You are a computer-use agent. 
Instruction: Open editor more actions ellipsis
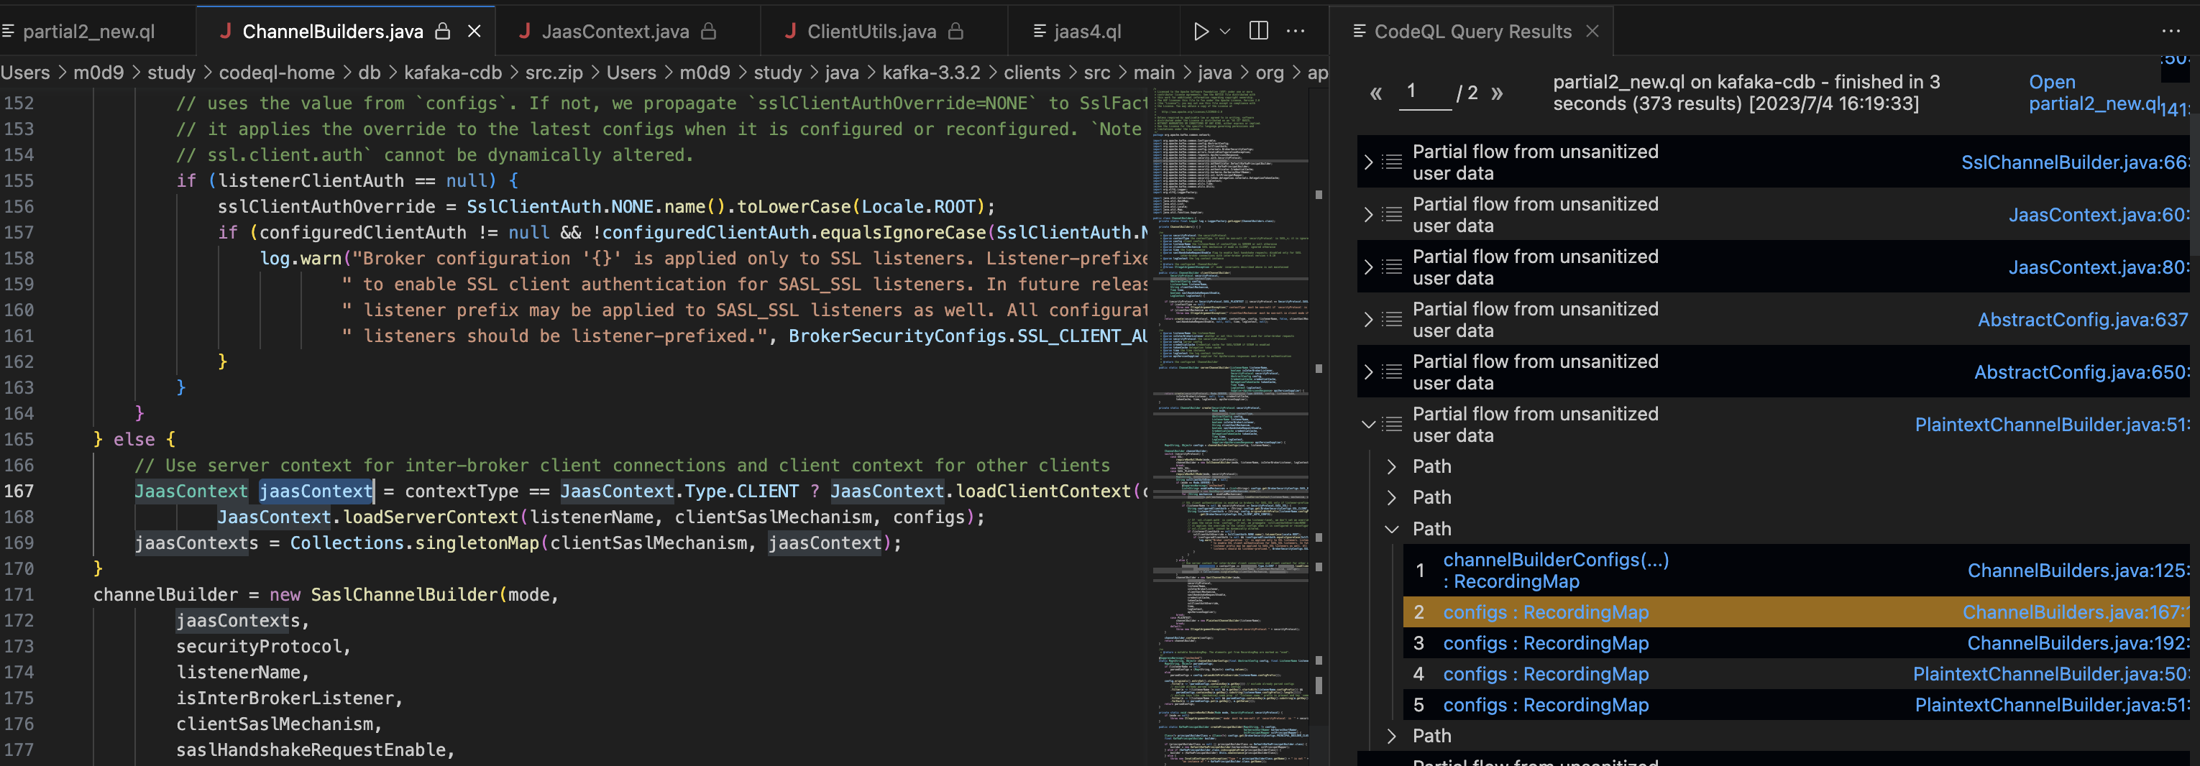[1296, 31]
